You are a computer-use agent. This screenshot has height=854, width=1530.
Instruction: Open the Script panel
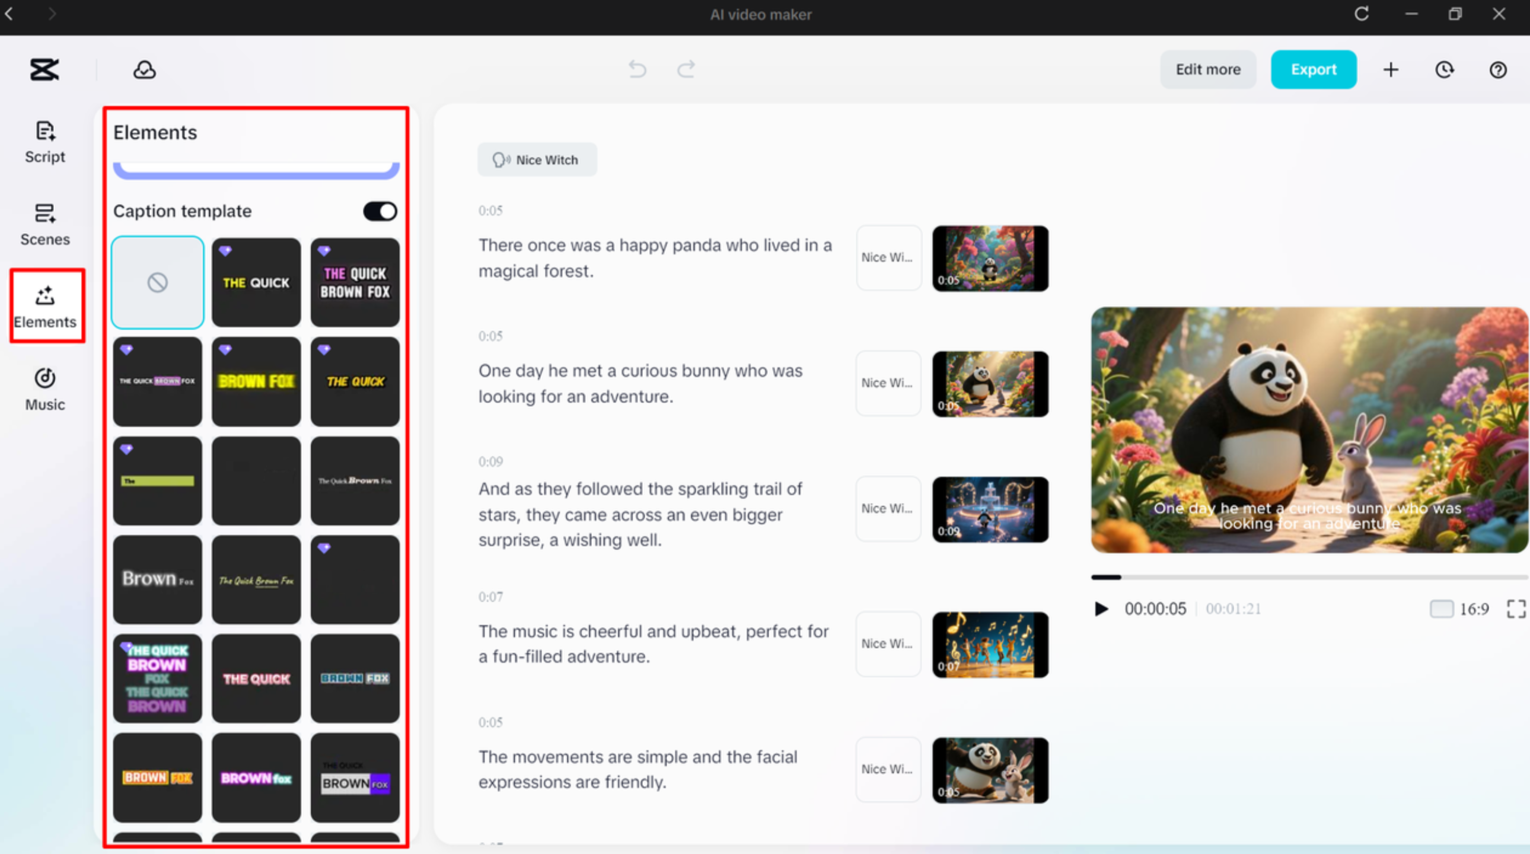point(44,142)
